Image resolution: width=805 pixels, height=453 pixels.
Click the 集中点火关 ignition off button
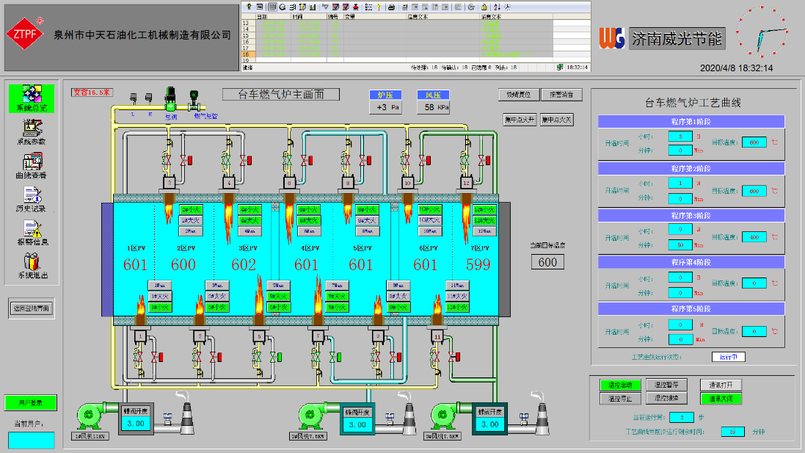click(x=556, y=120)
